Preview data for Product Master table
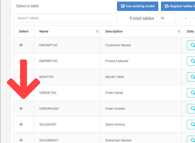This screenshot has height=143, width=195. point(191,61)
